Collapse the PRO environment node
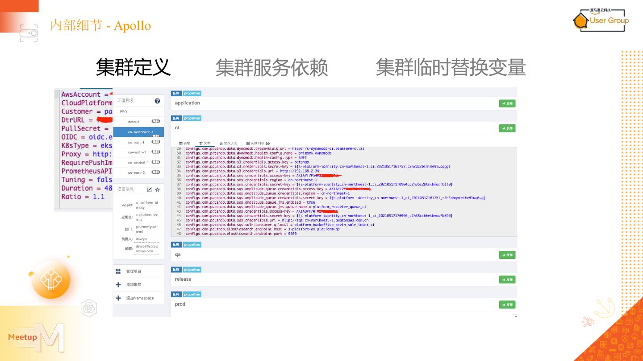The image size is (643, 361). [123, 112]
